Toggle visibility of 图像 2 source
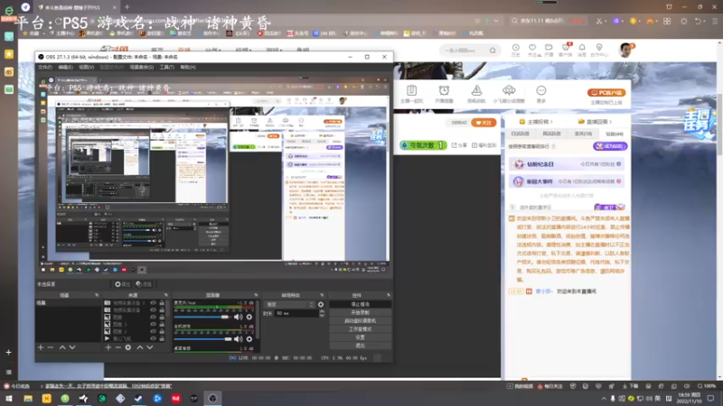Image resolution: width=723 pixels, height=406 pixels. pos(153,331)
